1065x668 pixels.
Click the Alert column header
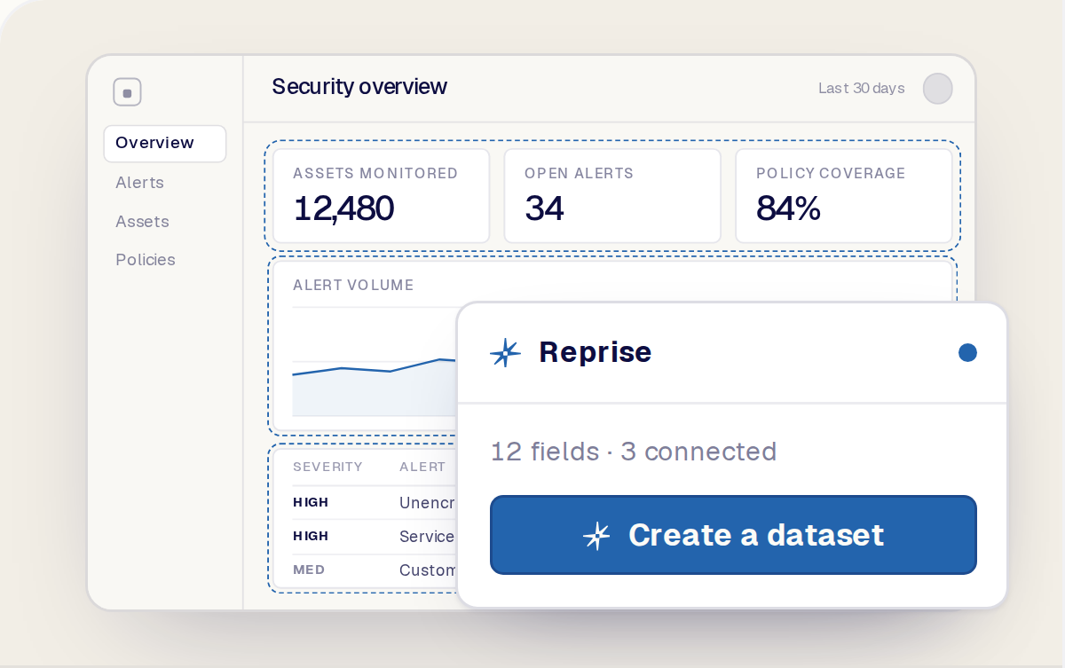[422, 467]
